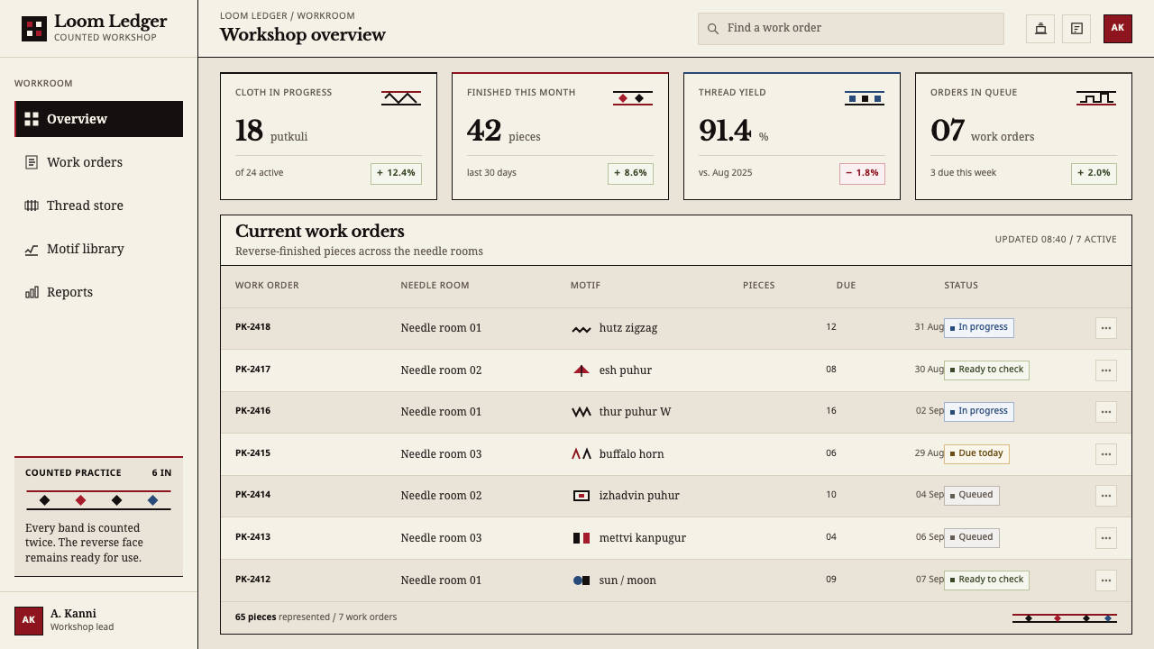Open the AK avatar in top bar

[1118, 29]
